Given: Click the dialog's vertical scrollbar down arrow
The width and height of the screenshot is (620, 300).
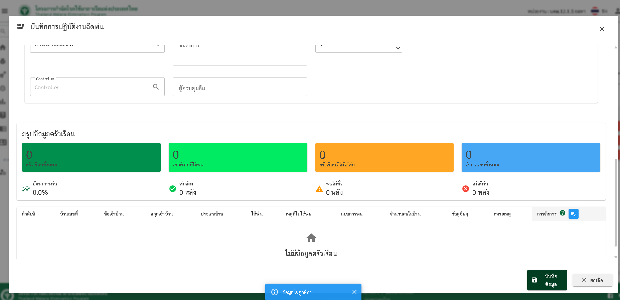Looking at the screenshot, I should (616, 257).
